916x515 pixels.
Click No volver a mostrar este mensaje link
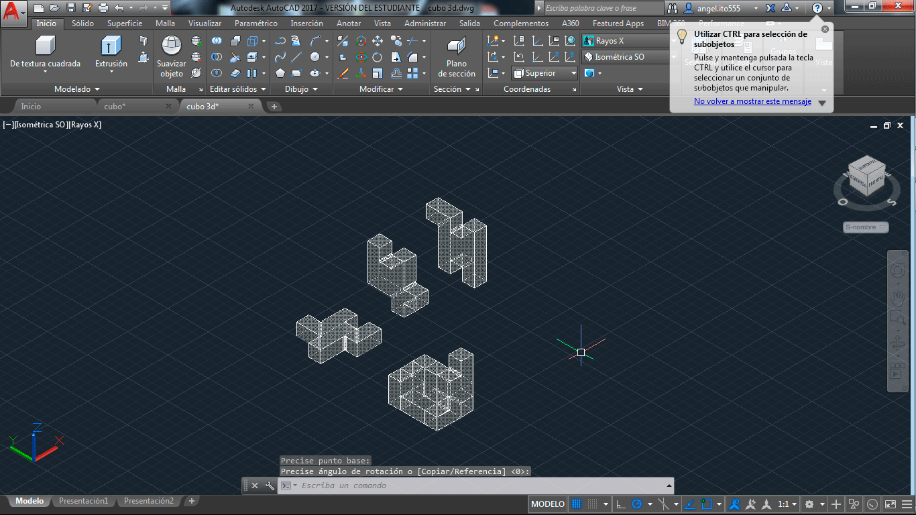(752, 101)
